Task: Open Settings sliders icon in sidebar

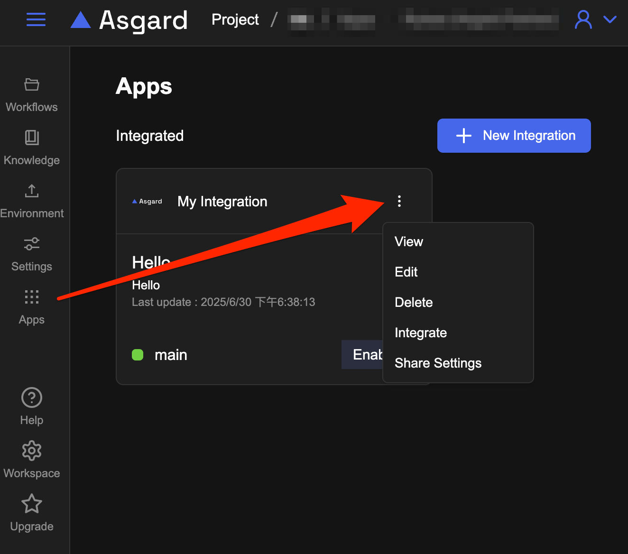Action: pos(32,244)
